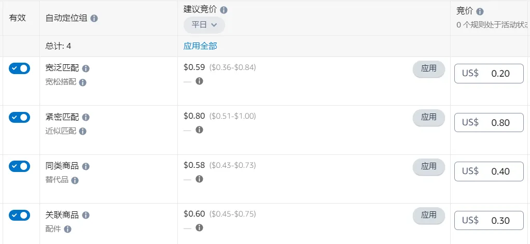The height and width of the screenshot is (244, 530).
Task: Open the 平日 suggested bid dropdown
Action: pyautogui.click(x=204, y=25)
